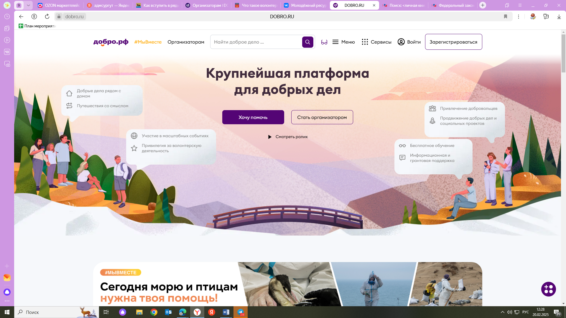Expand the tab group '9' chevron
Viewport: 566px width, 318px height.
click(29, 5)
